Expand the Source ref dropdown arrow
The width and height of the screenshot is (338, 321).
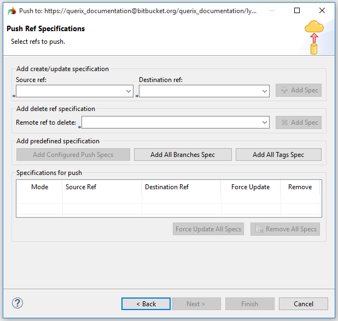(129, 91)
